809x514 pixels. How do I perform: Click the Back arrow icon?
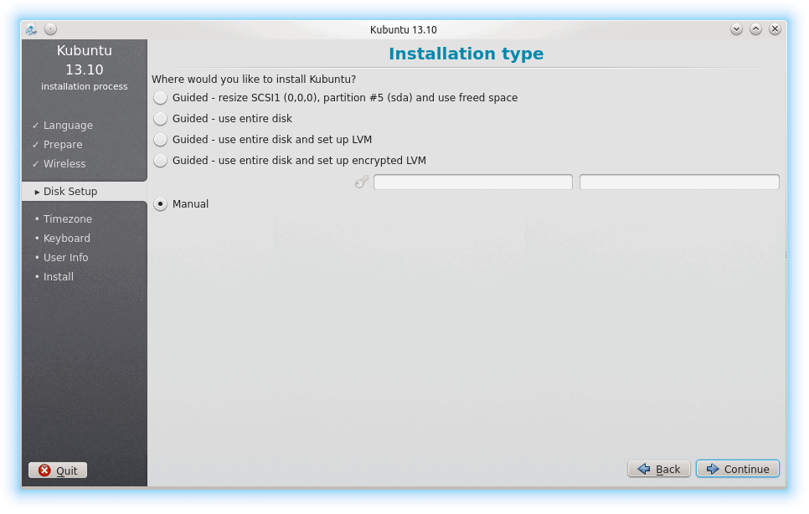pos(644,469)
